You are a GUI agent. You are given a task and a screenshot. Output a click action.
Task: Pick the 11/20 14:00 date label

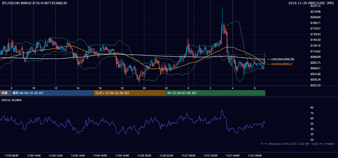(78, 156)
